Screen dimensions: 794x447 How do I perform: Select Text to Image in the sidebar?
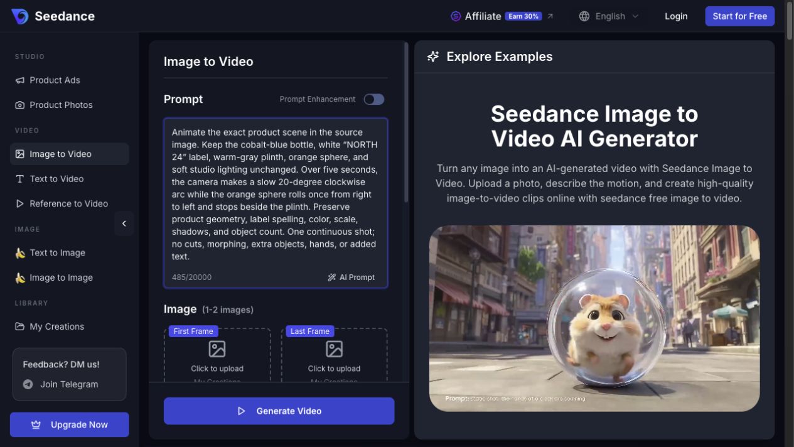click(x=69, y=253)
